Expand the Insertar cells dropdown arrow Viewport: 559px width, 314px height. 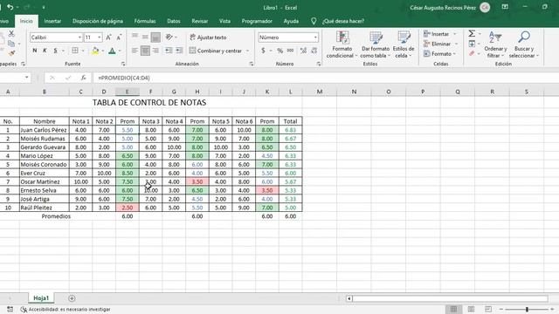click(x=455, y=34)
